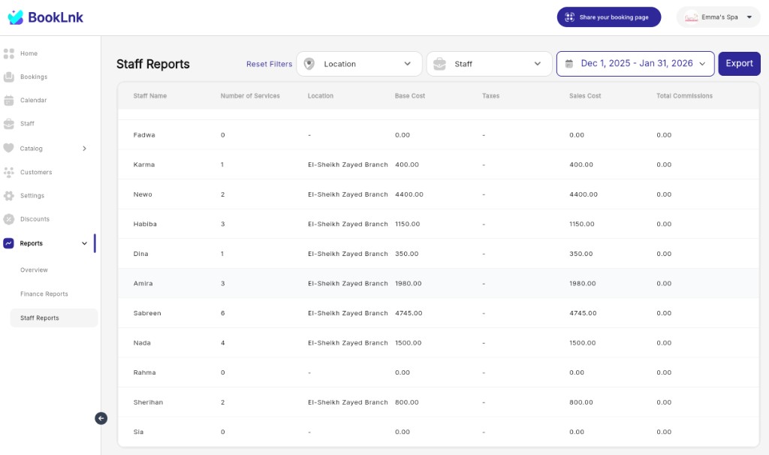The width and height of the screenshot is (769, 455).
Task: Open the Location filter dropdown
Action: click(x=359, y=64)
